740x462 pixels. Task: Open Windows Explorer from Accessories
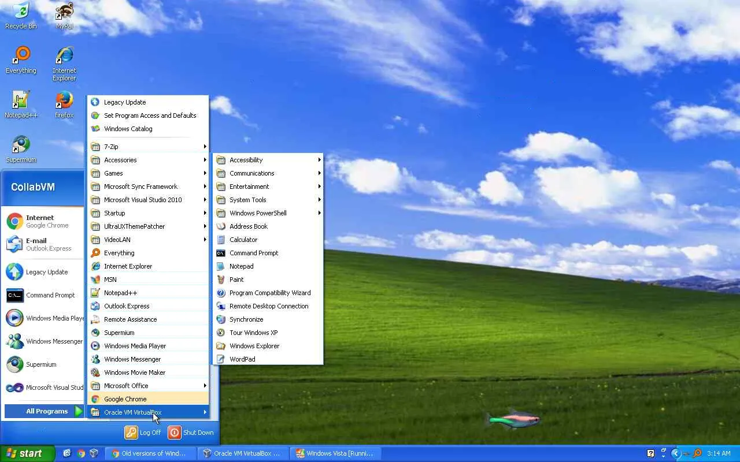tap(268, 346)
